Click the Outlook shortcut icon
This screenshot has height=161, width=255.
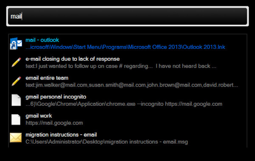[x=16, y=43]
